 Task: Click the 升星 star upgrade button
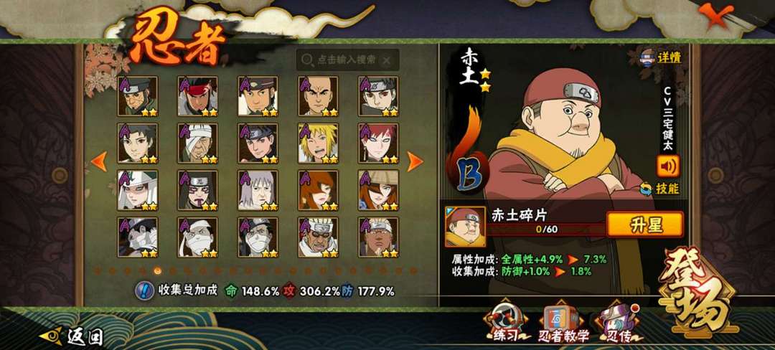pos(645,224)
